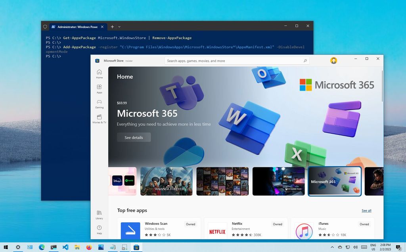Open the Microsoft Store icon on taskbar
Screen dimensions: 406x252
[136, 246]
